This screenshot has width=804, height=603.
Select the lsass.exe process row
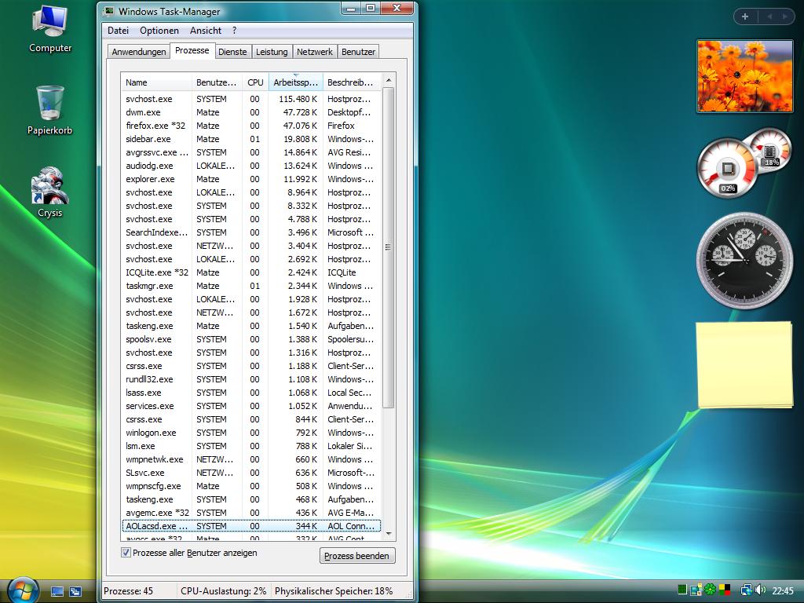tap(251, 393)
